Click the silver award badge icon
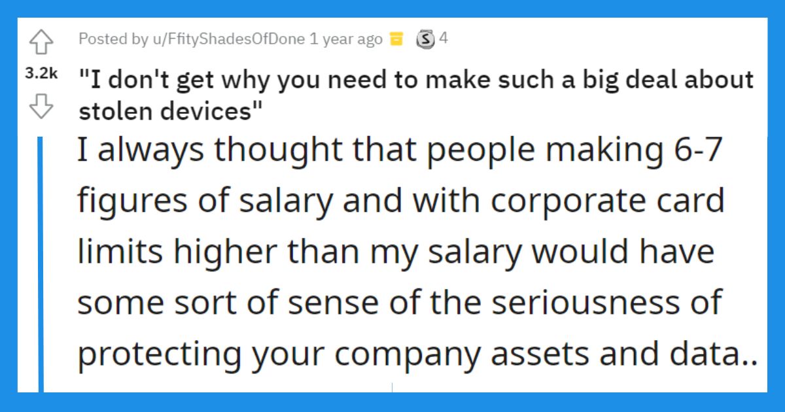 (426, 39)
